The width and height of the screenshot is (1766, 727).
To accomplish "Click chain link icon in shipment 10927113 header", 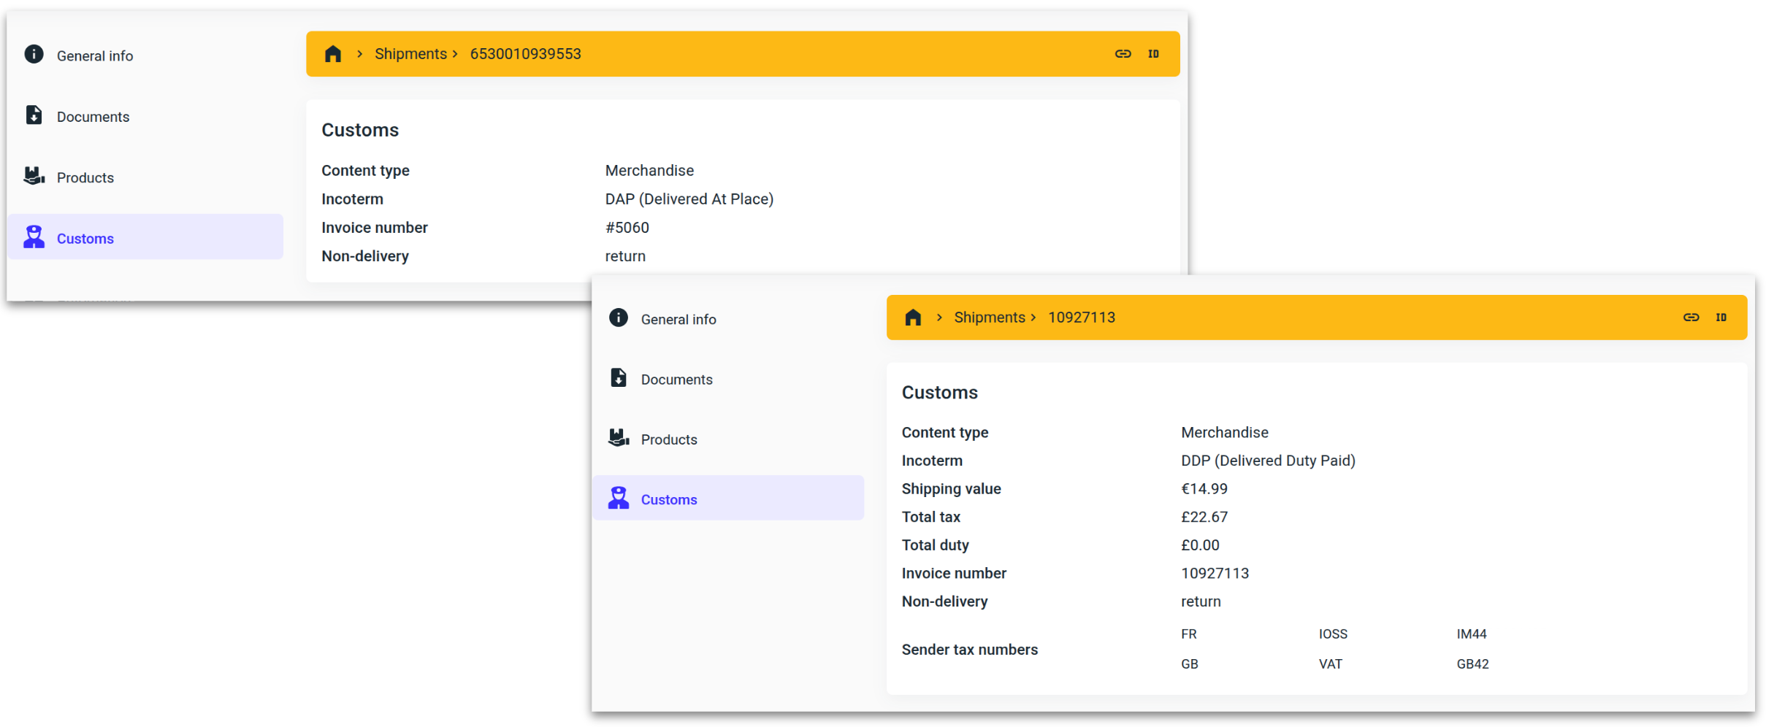I will [x=1691, y=318].
